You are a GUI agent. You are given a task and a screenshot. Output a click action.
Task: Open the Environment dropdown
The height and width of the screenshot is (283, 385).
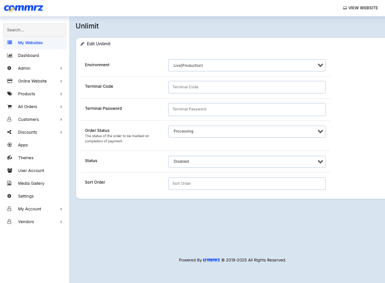click(x=247, y=66)
